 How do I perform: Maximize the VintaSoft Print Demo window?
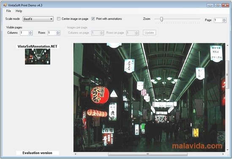coord(218,5)
